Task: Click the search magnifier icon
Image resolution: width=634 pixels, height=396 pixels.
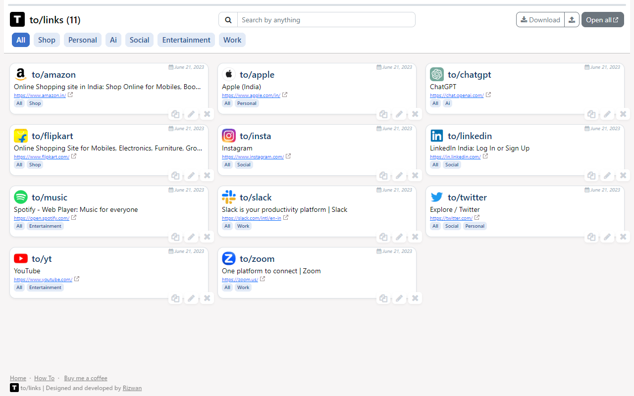Action: [228, 20]
